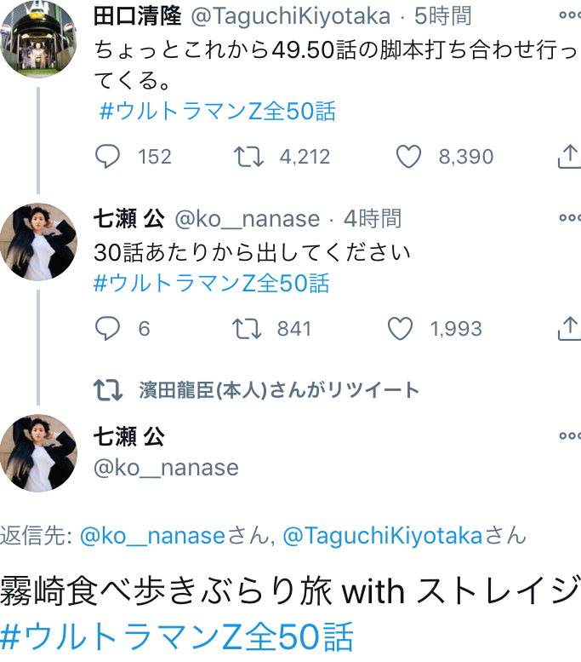The width and height of the screenshot is (581, 662).
Task: Open 七瀬公's avatar on the 30話 reply
Action: tap(38, 242)
